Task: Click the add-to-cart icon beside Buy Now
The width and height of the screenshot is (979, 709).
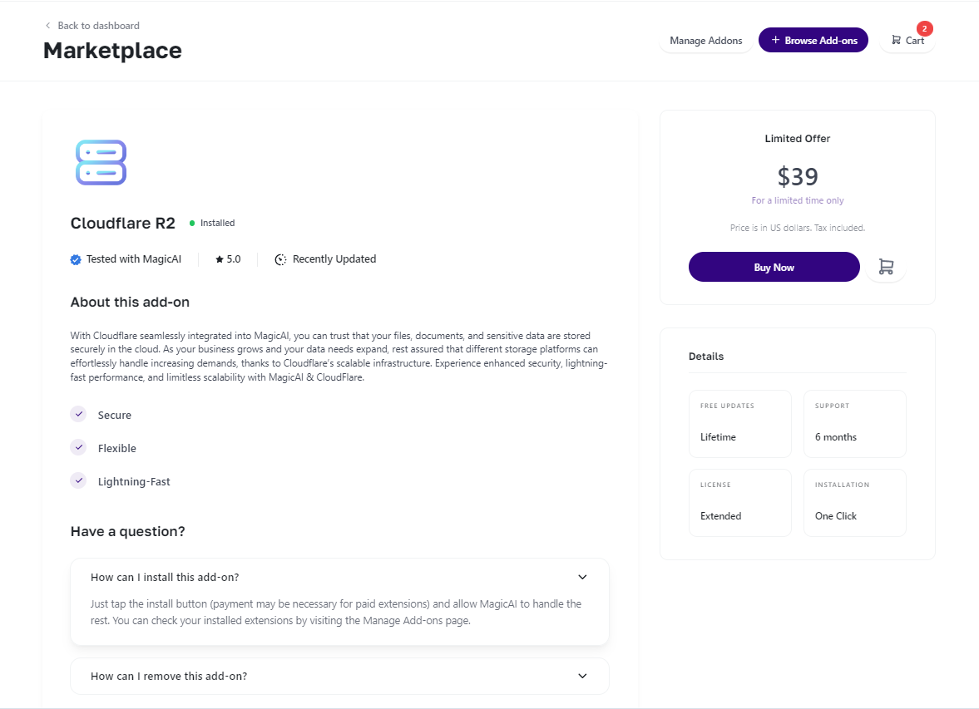Action: [x=886, y=267]
